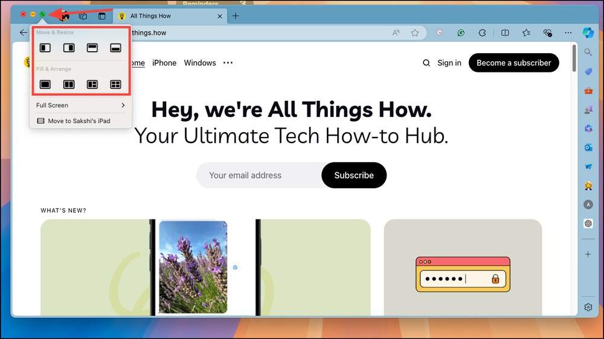
Task: Open sidebar Microsoft 365
Action: (588, 128)
